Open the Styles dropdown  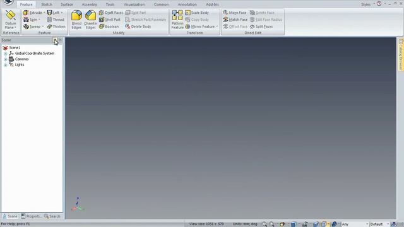pos(367,4)
